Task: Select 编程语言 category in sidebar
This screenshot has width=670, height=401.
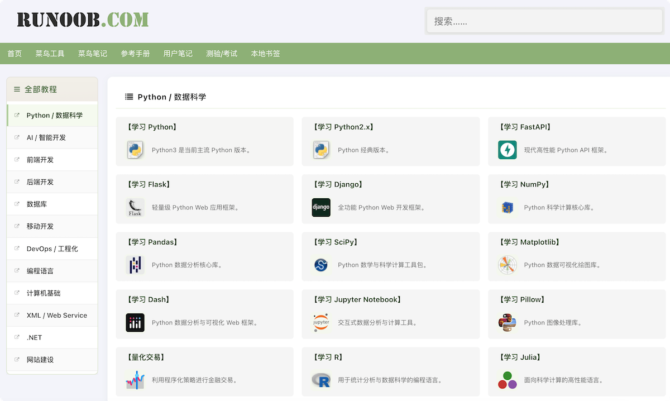Action: pyautogui.click(x=52, y=271)
